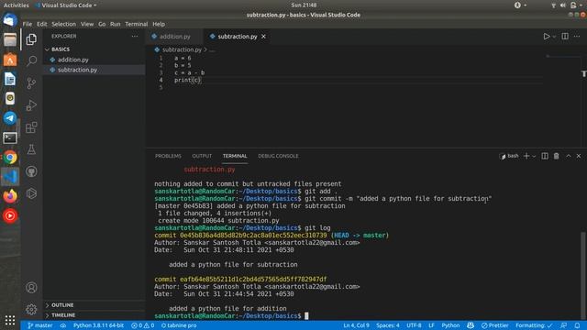Open Terminal app from the dock
Screen dimensions: 587x330
pos(10,137)
